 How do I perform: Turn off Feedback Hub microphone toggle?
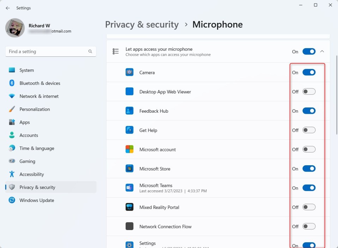point(309,111)
